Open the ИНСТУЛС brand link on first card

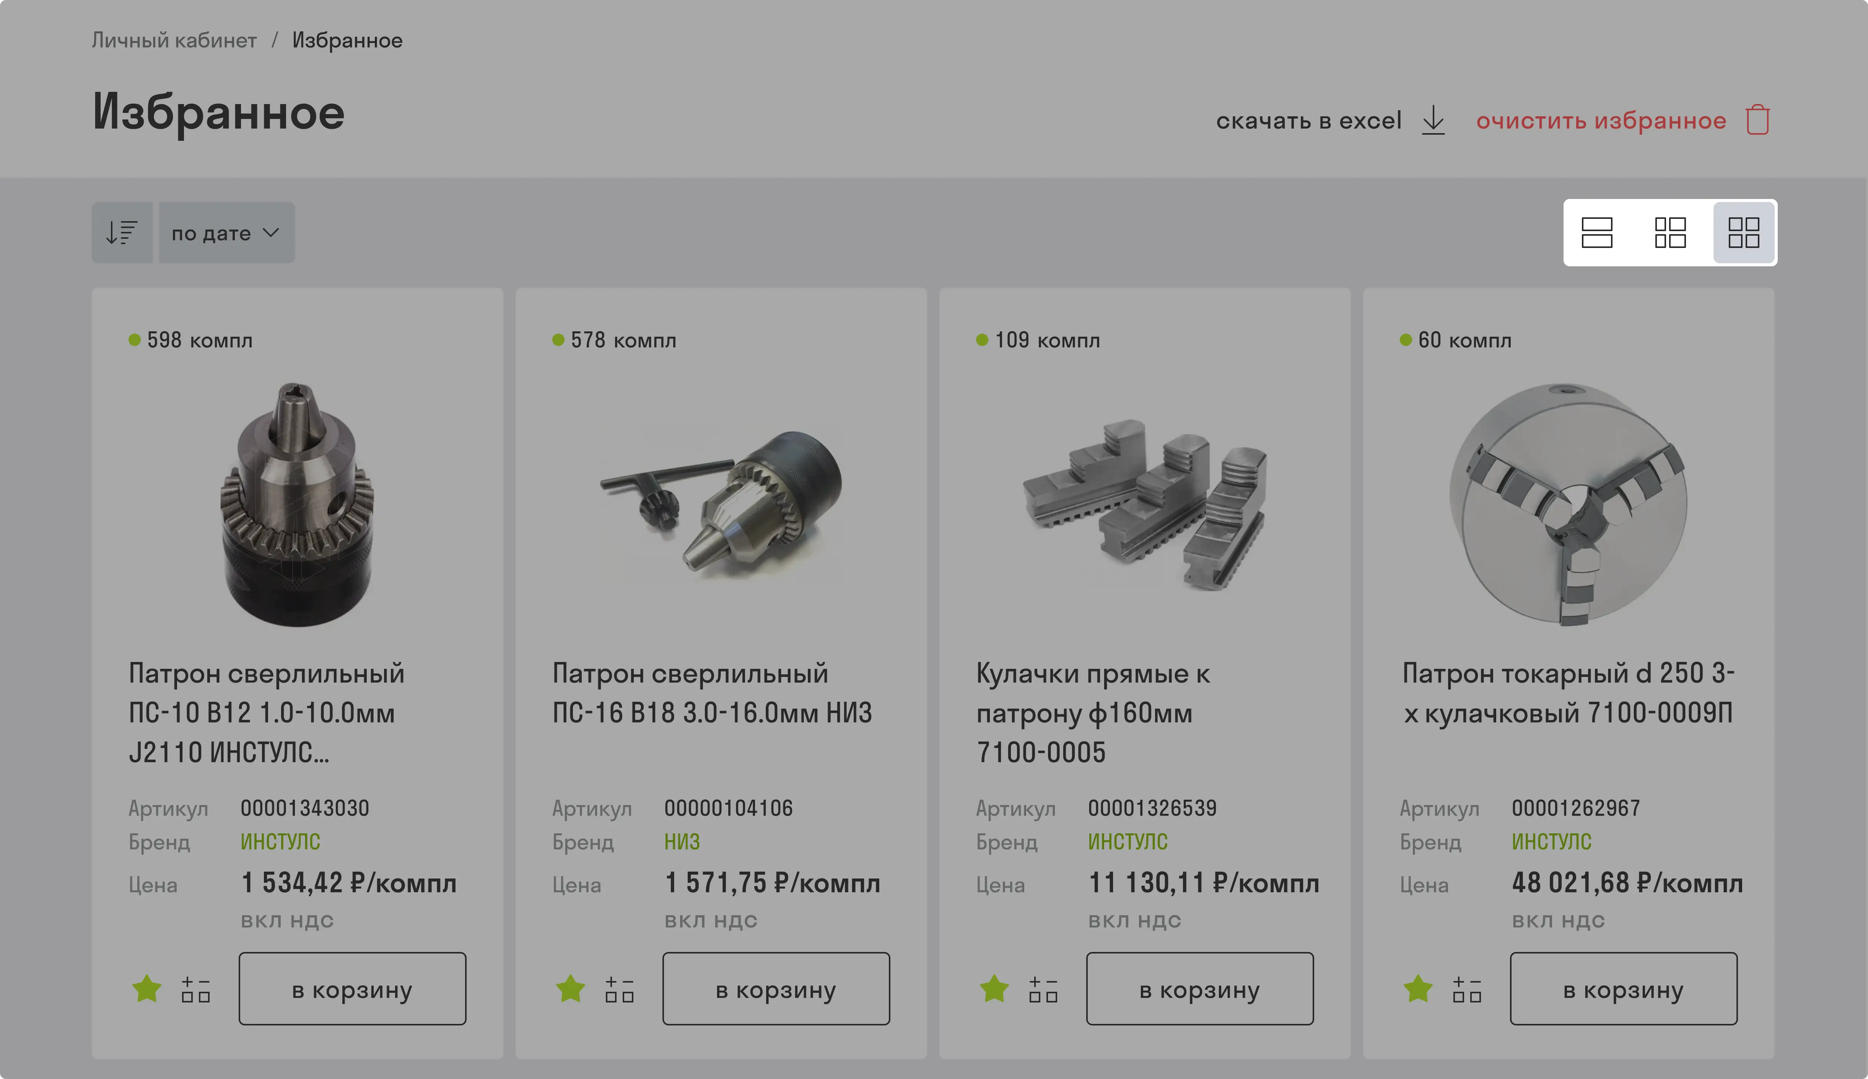[x=280, y=842]
